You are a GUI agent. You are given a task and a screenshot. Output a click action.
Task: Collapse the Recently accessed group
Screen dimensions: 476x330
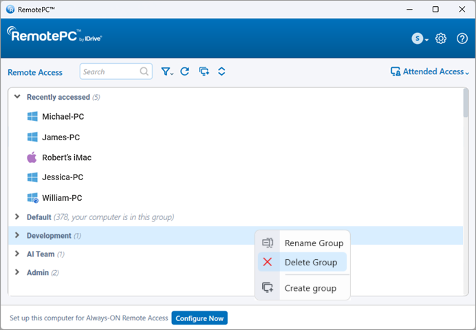[18, 97]
